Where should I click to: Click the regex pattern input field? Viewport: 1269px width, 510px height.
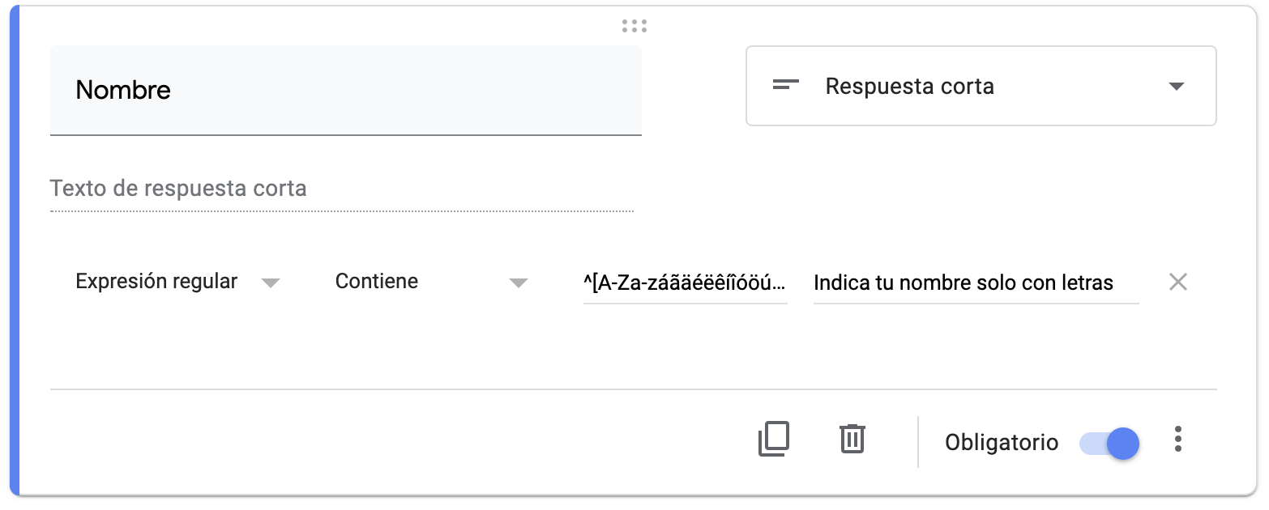[x=685, y=283]
